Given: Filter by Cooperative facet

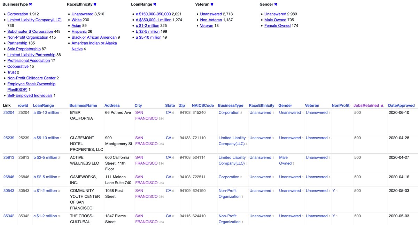Looking at the screenshot, I should (x=18, y=66).
